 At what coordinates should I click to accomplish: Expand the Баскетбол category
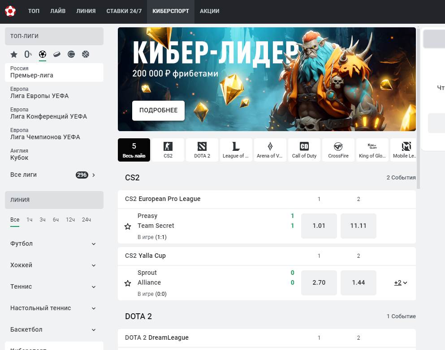point(54,330)
